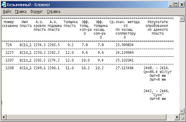Click value 2274.2 in row 1207
Image resolution: width=186 pixels, height=122 pixels.
click(54, 60)
